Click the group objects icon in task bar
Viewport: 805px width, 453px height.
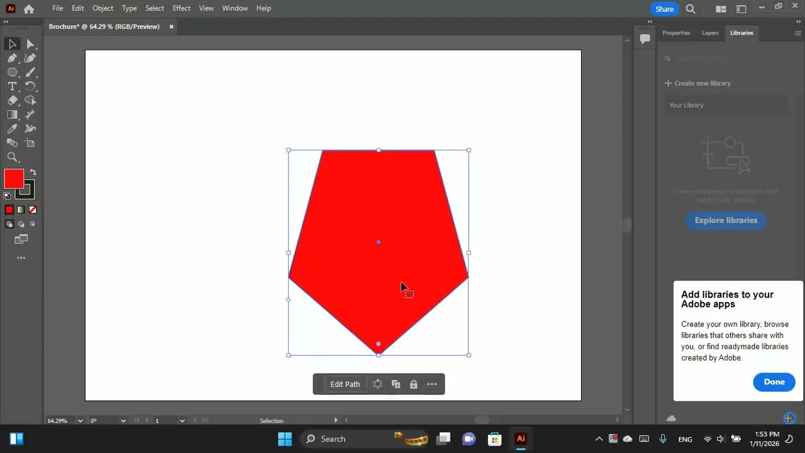pyautogui.click(x=377, y=384)
